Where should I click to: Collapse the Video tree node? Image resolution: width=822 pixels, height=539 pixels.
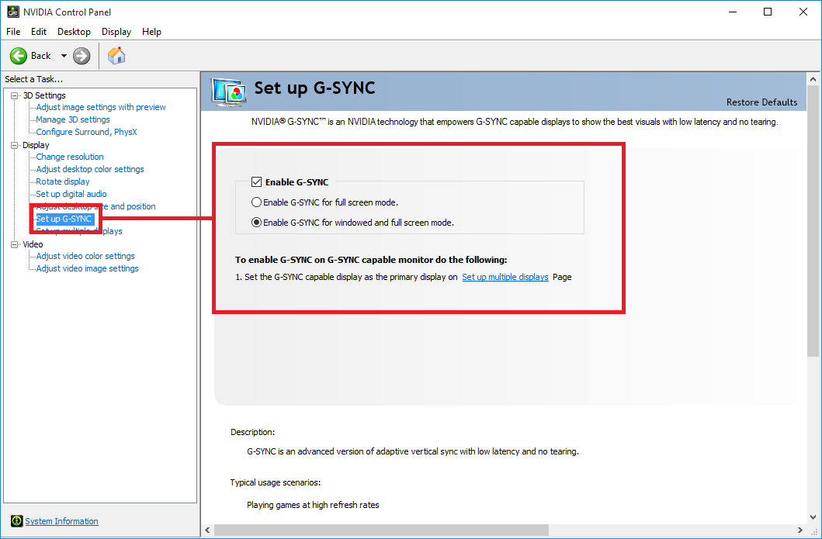pyautogui.click(x=14, y=244)
